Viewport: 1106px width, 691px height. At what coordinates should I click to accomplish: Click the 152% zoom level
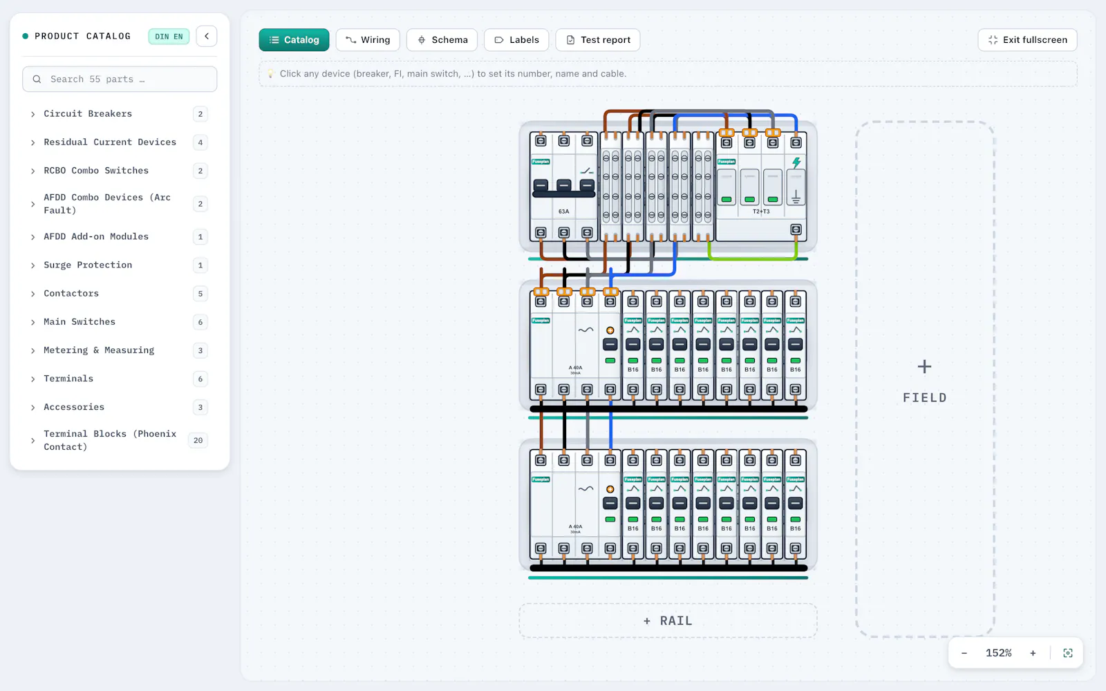(x=998, y=653)
